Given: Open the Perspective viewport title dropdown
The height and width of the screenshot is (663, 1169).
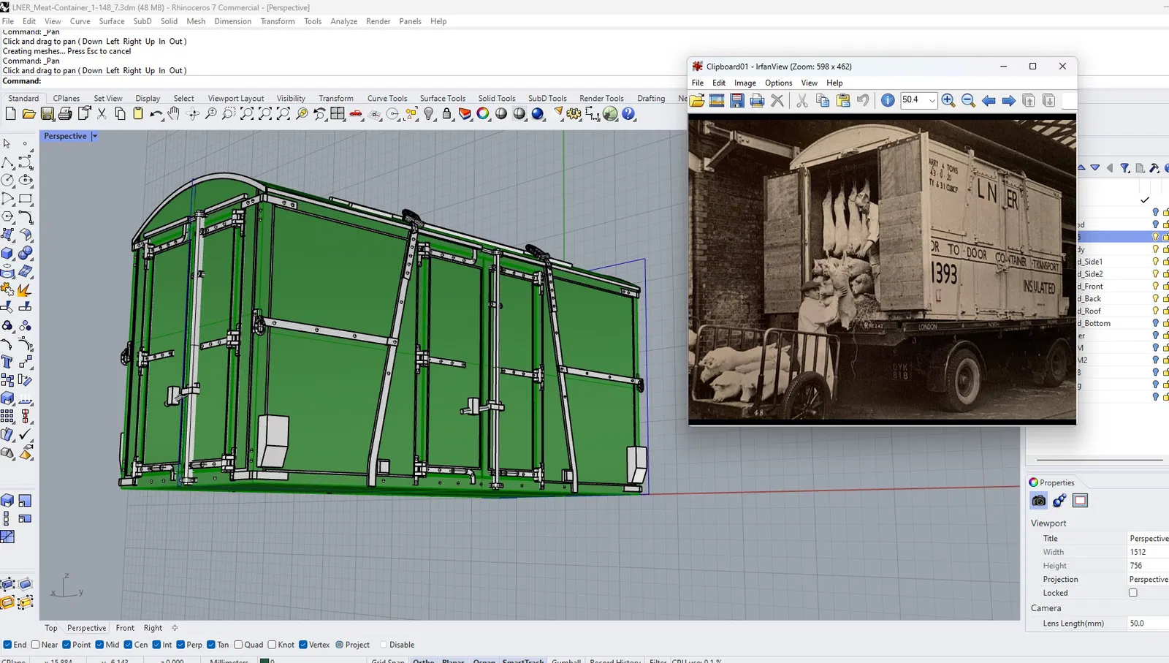Looking at the screenshot, I should (94, 136).
